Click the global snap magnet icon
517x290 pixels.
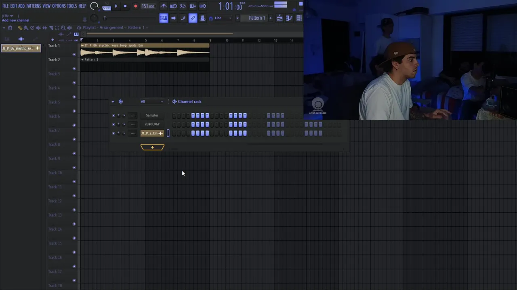211,18
